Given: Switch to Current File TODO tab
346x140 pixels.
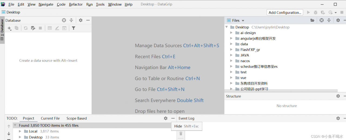Looking at the screenshot, I should click(50, 118).
